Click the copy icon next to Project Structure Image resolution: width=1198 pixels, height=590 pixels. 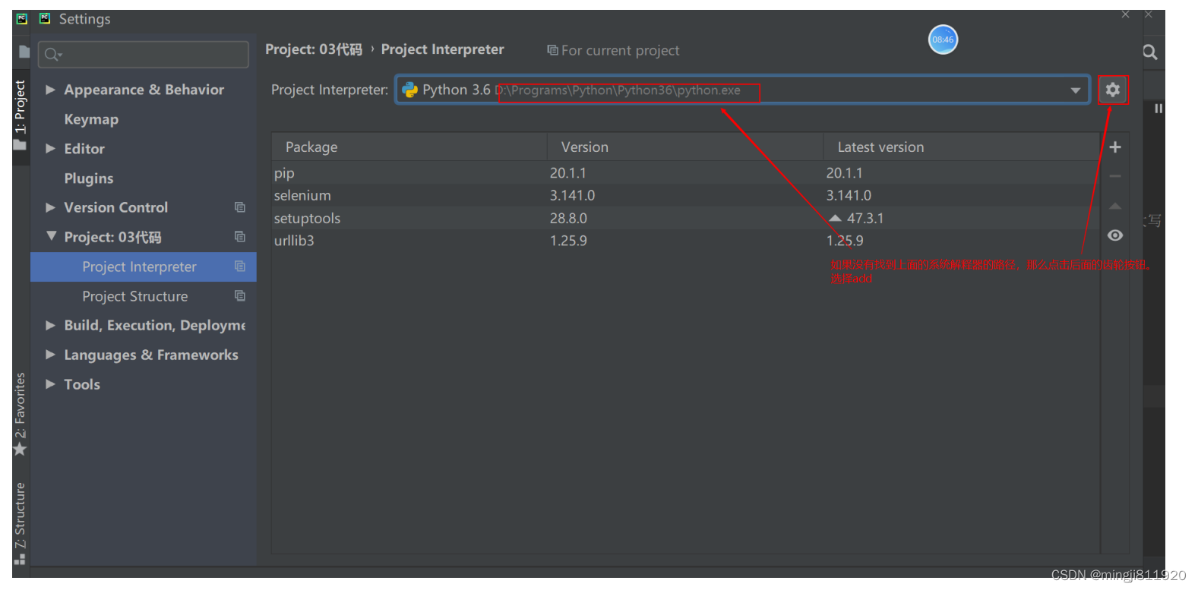pos(240,296)
